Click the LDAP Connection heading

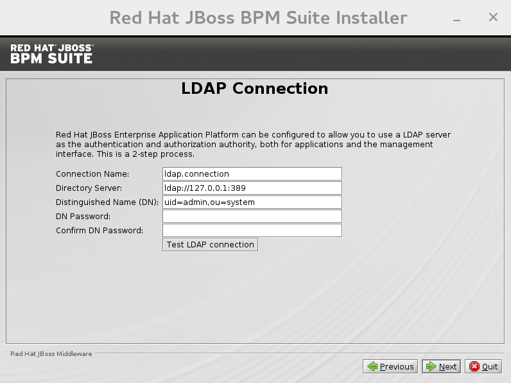pos(255,89)
